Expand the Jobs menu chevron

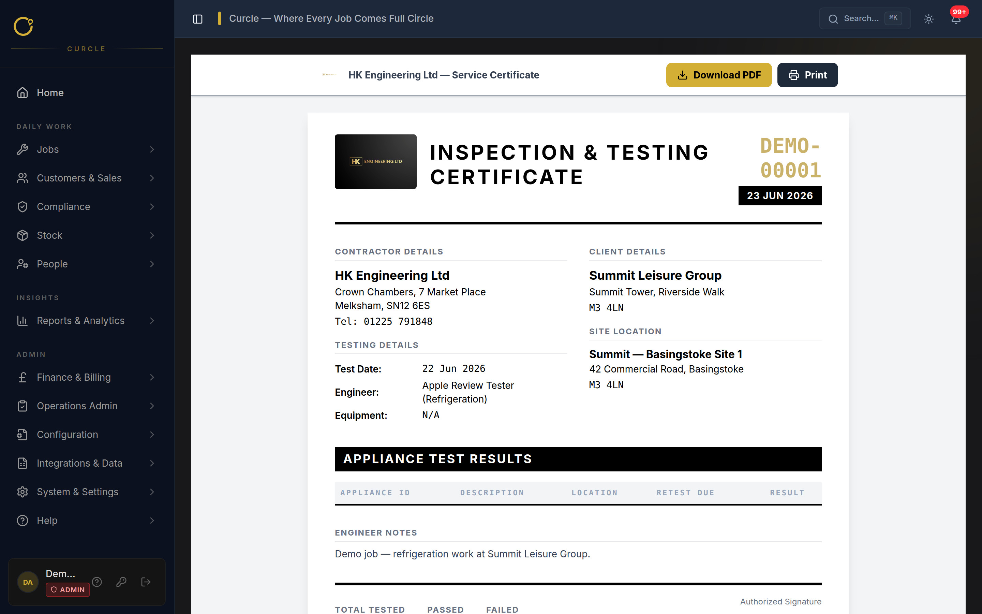(152, 149)
